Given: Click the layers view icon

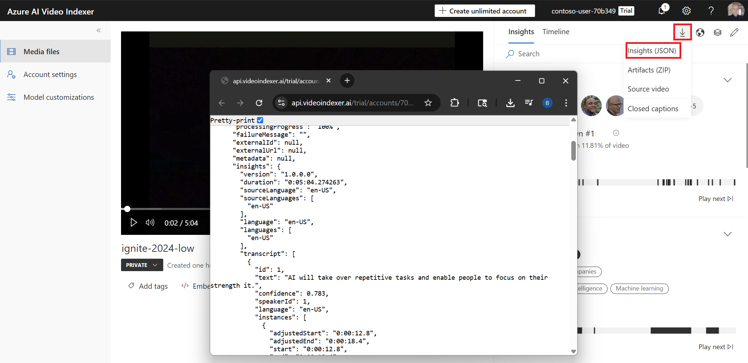Looking at the screenshot, I should 718,32.
